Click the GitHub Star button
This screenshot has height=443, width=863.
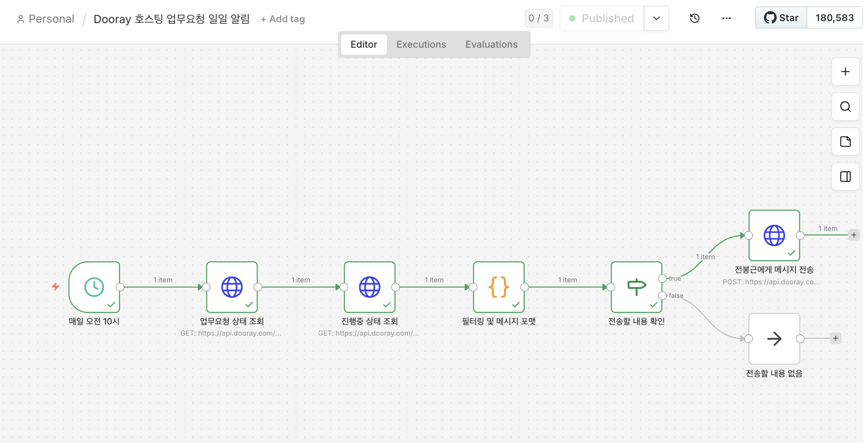click(781, 18)
